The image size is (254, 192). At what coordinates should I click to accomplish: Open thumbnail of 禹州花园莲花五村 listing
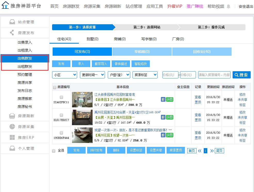click(x=82, y=117)
